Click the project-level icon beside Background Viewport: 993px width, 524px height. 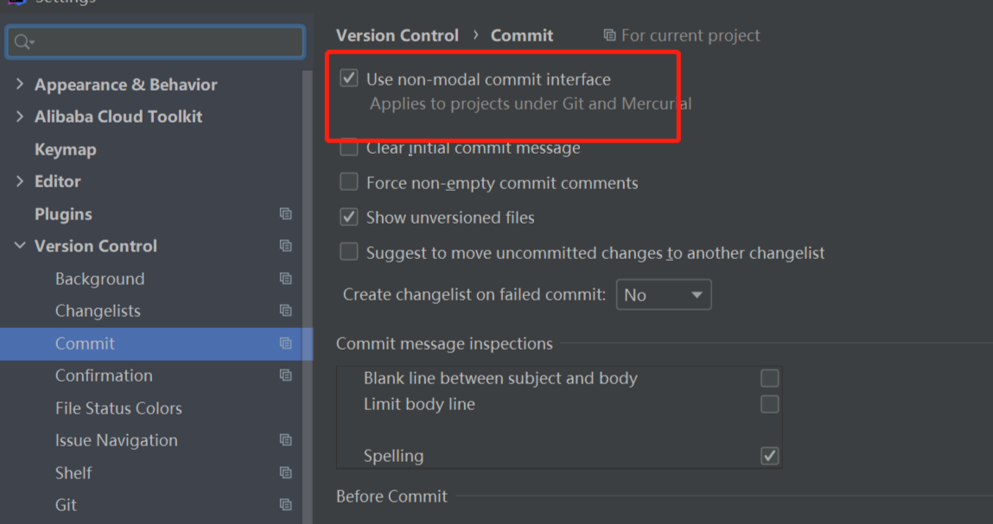click(285, 279)
